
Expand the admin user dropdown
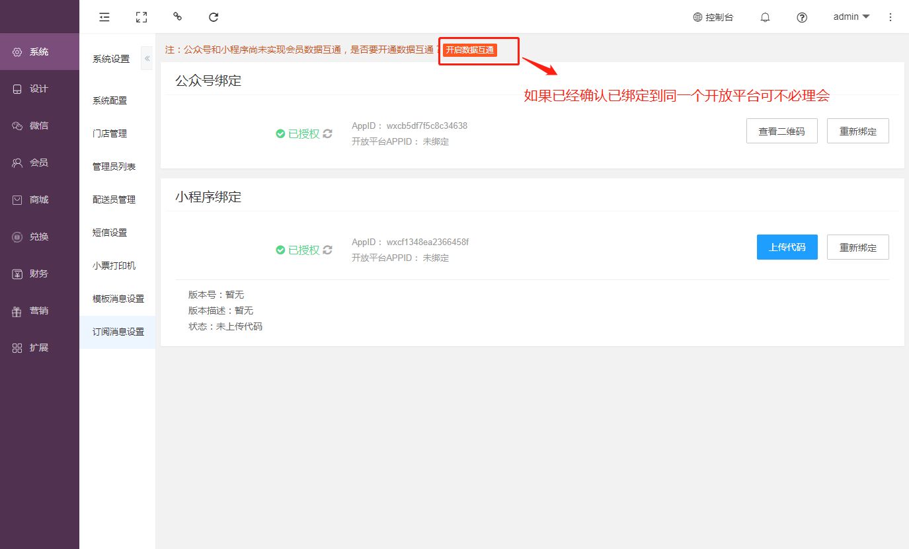point(851,17)
